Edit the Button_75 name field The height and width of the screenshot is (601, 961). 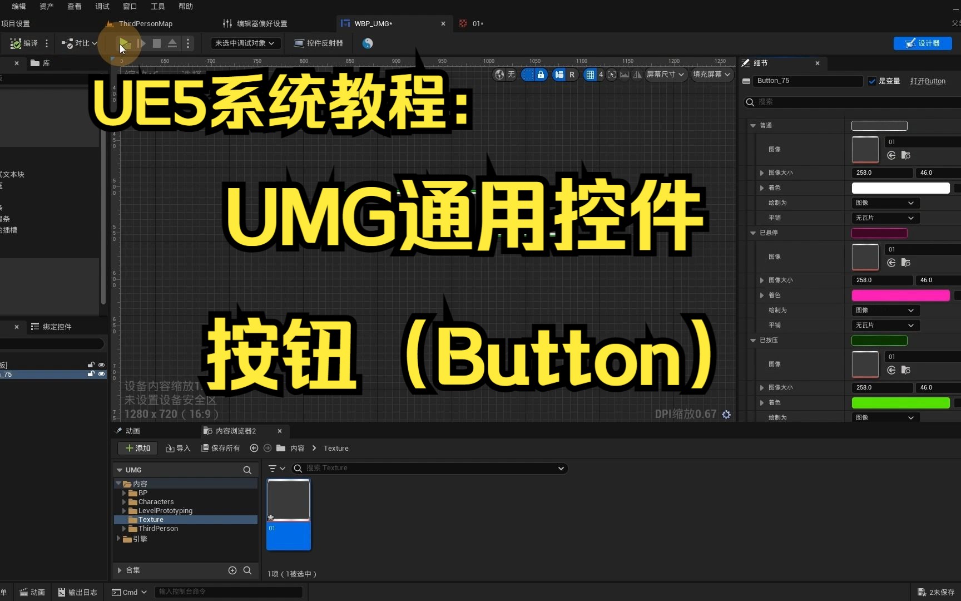coord(808,81)
